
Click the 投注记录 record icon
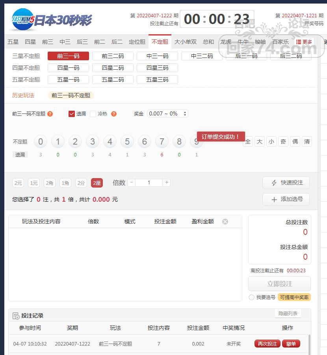(16, 316)
